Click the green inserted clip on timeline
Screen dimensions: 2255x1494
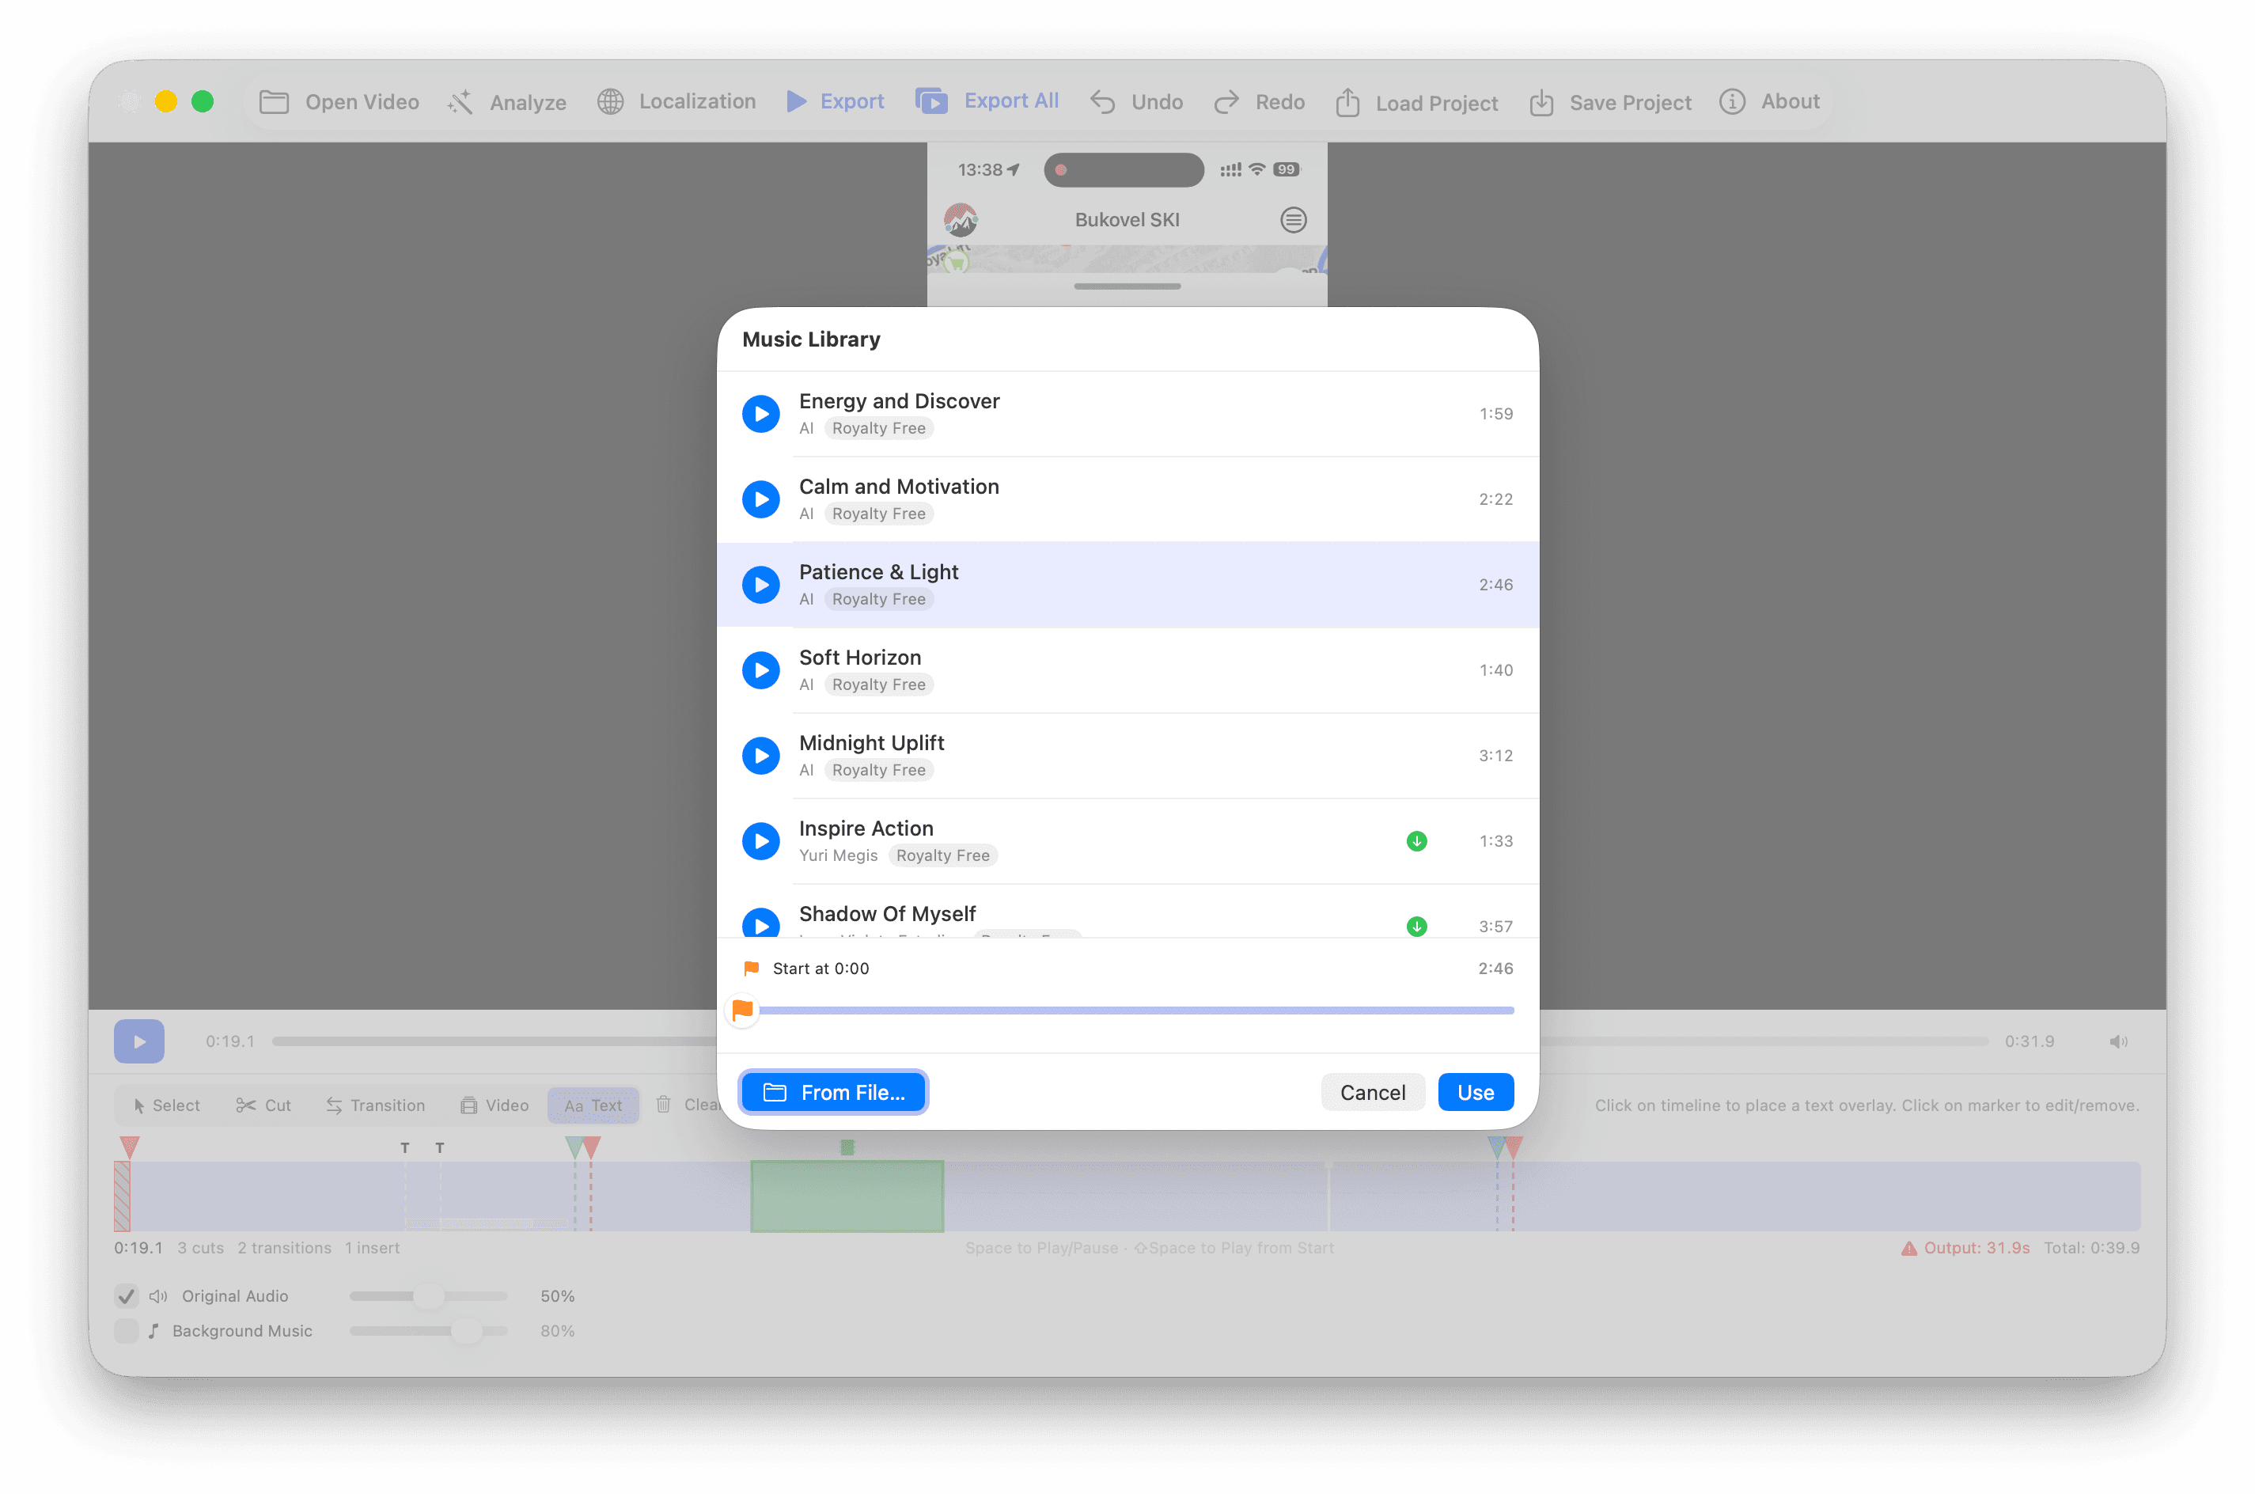(847, 1196)
